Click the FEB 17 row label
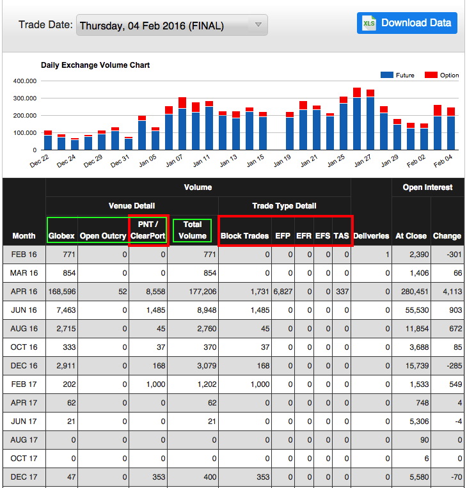Viewport: 467px width, 488px height. click(x=24, y=384)
